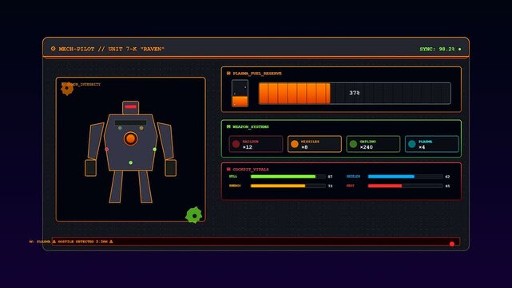Click the bottom green status dot on torso

pyautogui.click(x=131, y=162)
